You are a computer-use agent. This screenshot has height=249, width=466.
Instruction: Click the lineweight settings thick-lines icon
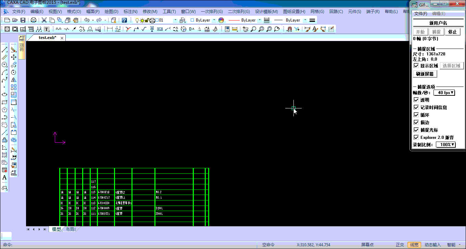312,20
